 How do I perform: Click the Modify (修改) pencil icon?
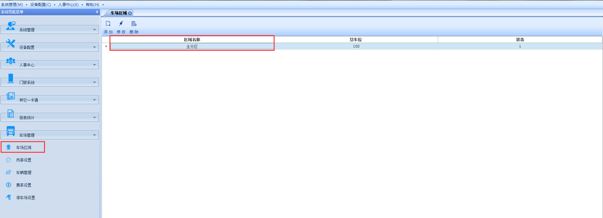click(x=121, y=24)
